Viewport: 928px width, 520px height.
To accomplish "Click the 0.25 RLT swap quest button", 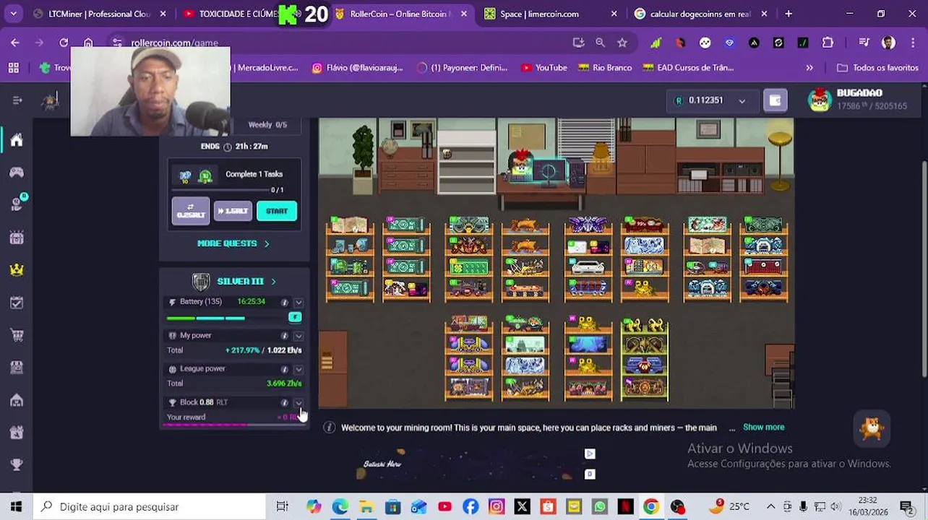I will pyautogui.click(x=191, y=211).
